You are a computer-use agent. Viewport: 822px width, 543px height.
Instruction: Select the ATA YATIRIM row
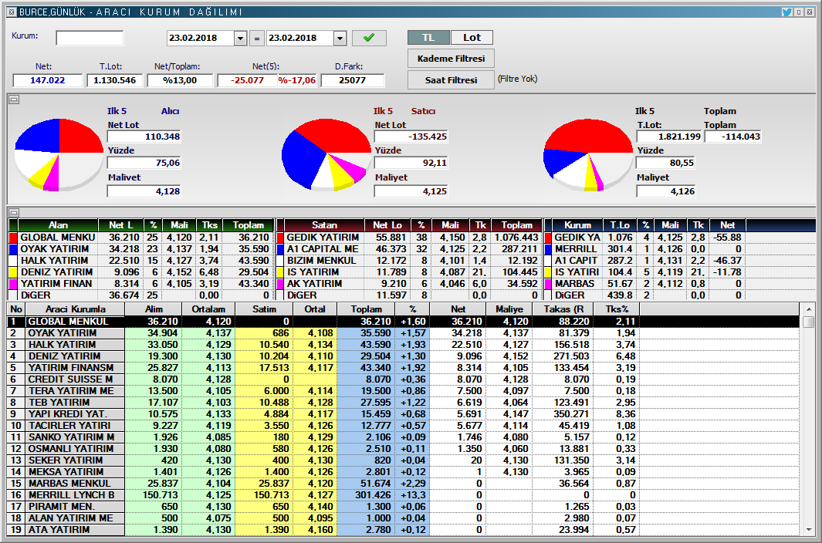click(404, 529)
